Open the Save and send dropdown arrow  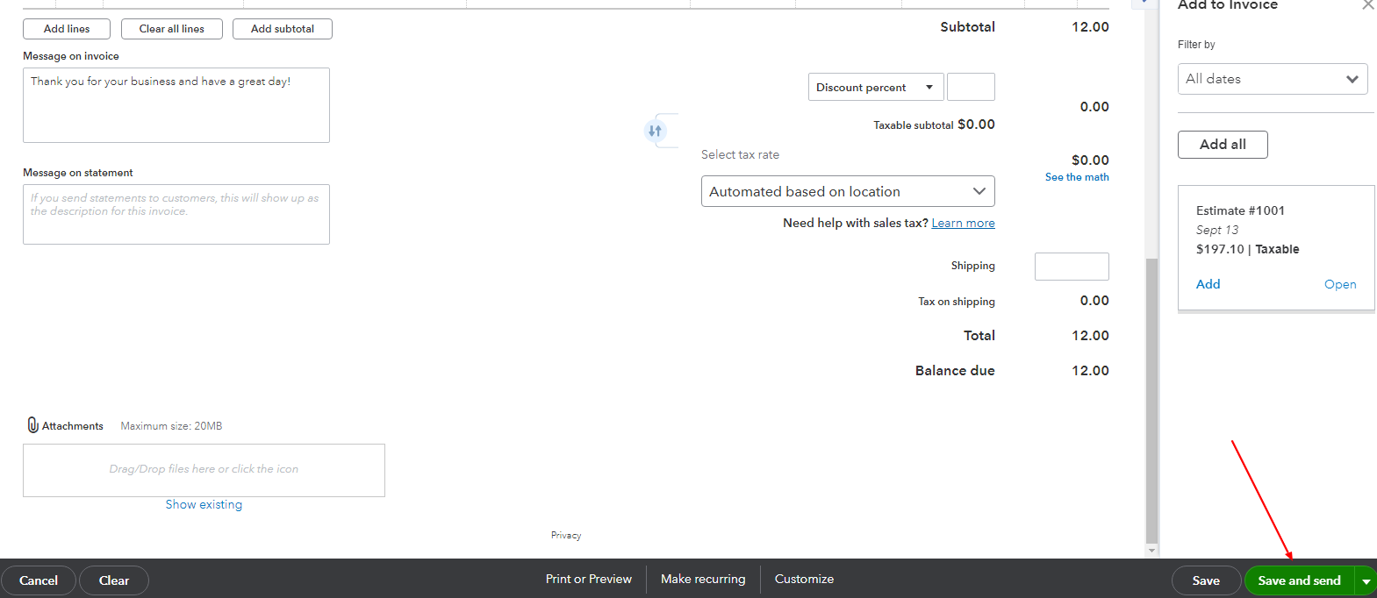pos(1366,581)
